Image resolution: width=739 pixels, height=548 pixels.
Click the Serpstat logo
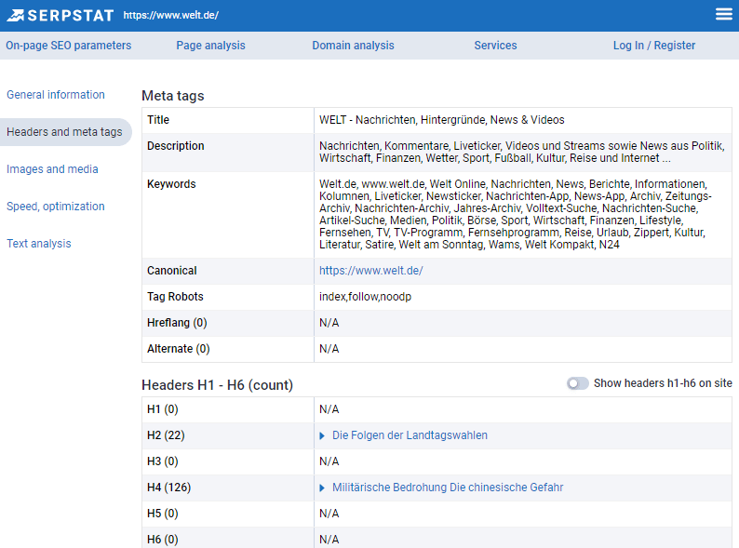point(60,16)
